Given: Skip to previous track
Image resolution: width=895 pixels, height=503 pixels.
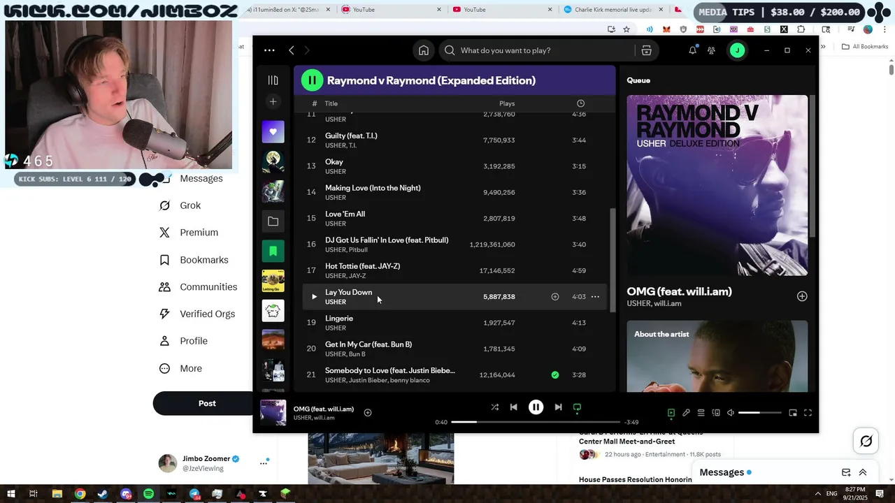Looking at the screenshot, I should (x=513, y=407).
